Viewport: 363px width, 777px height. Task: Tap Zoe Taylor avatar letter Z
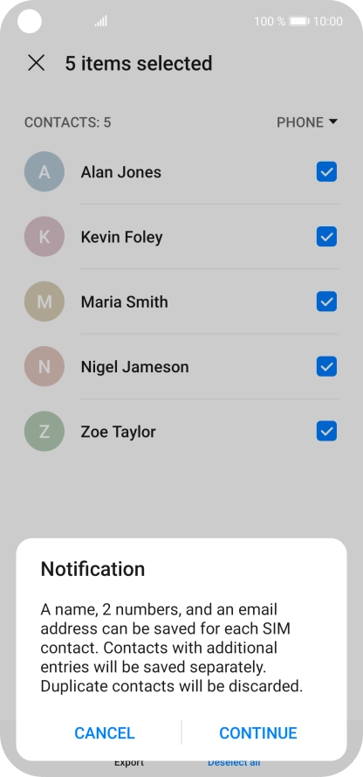(x=45, y=432)
